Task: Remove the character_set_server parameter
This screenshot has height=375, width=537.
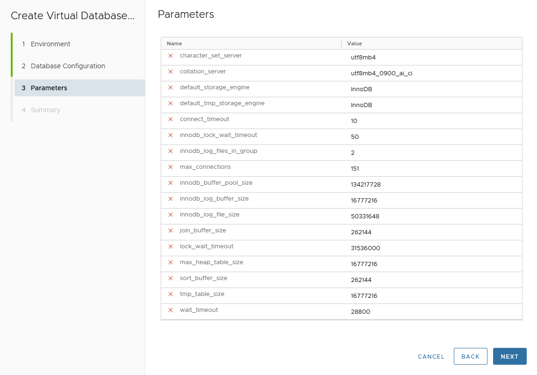Action: click(x=170, y=56)
